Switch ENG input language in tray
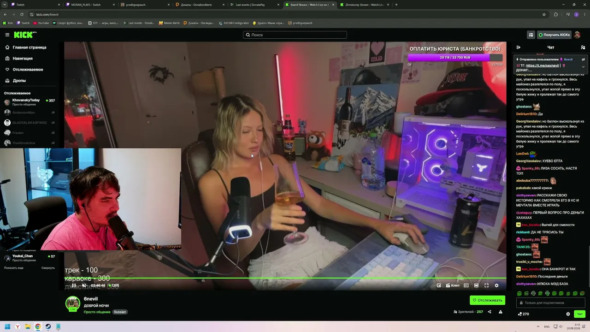Image resolution: width=590 pixels, height=332 pixels. click(547, 326)
